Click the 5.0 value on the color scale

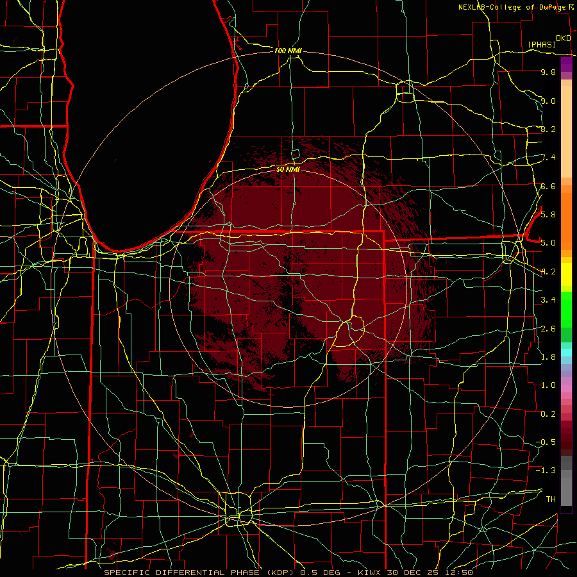click(548, 243)
